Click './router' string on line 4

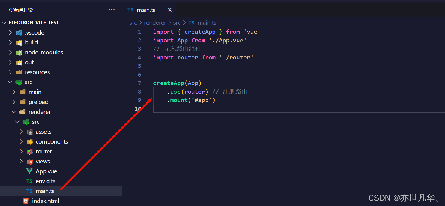tap(236, 57)
